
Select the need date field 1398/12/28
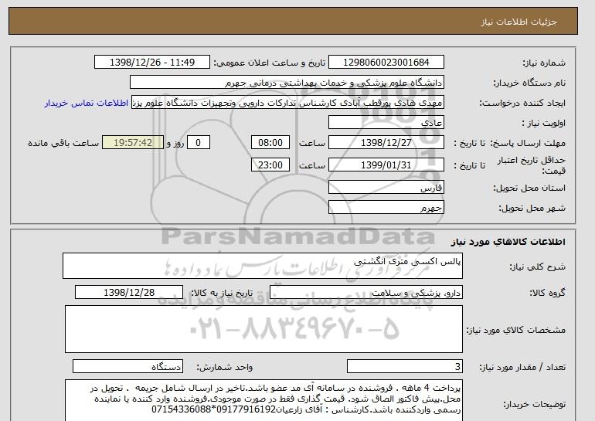(129, 293)
